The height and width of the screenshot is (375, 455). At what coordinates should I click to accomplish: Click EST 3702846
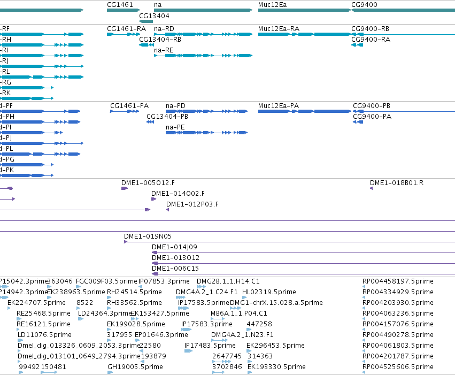(x=227, y=367)
